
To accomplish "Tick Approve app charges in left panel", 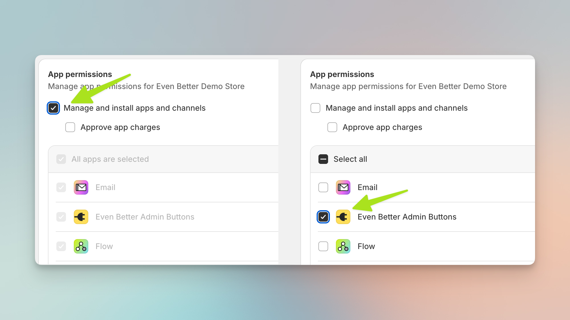I will (x=70, y=127).
